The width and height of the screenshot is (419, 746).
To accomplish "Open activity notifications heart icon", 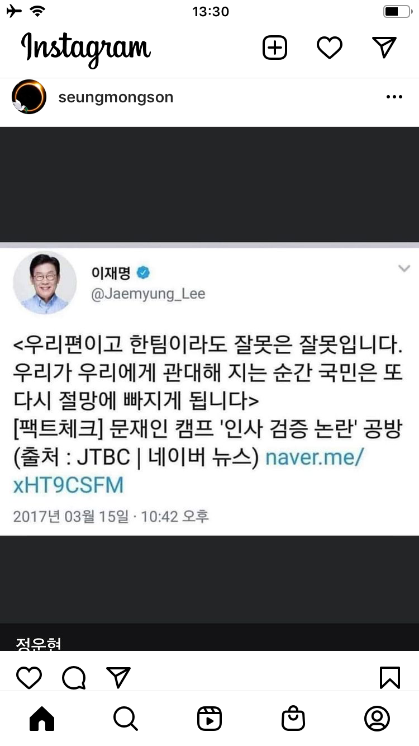I will [330, 48].
